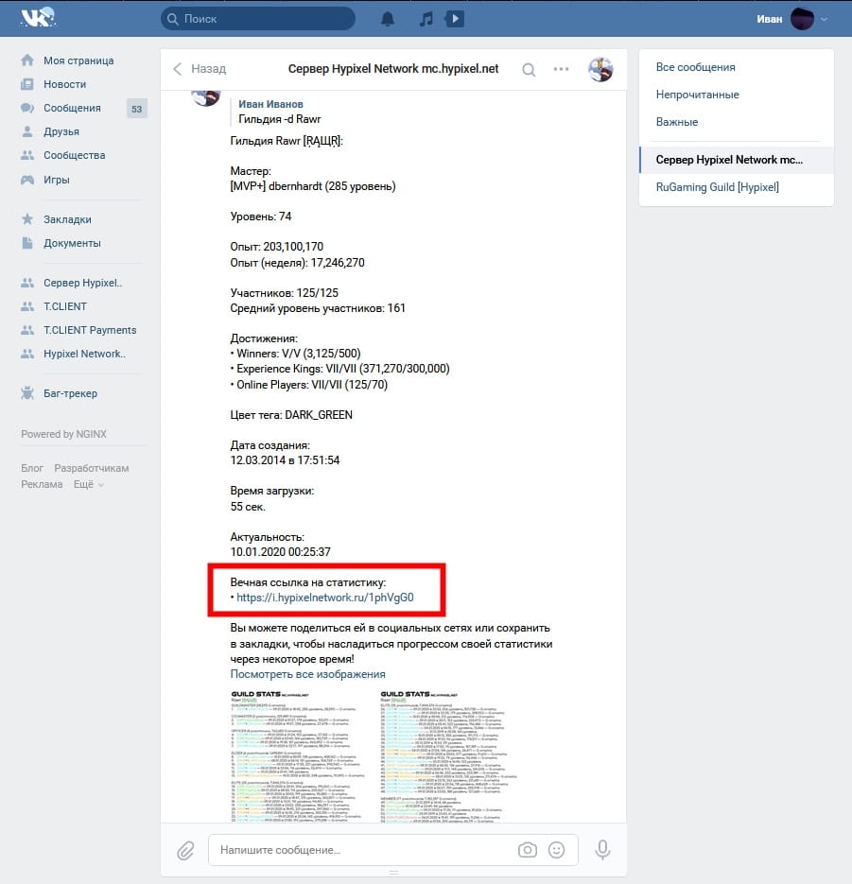Screen dimensions: 852x884
Task: Select the Непрочитанные filter tab
Action: pyautogui.click(x=697, y=95)
